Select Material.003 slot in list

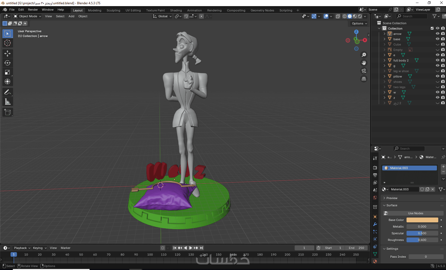[x=409, y=168]
